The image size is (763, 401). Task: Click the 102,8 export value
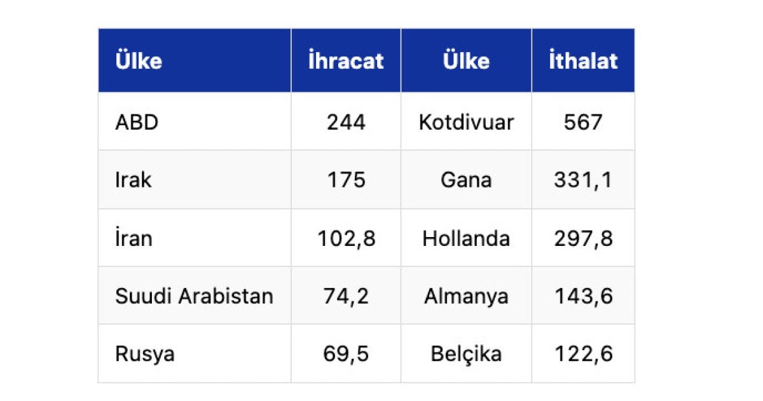[x=346, y=239]
